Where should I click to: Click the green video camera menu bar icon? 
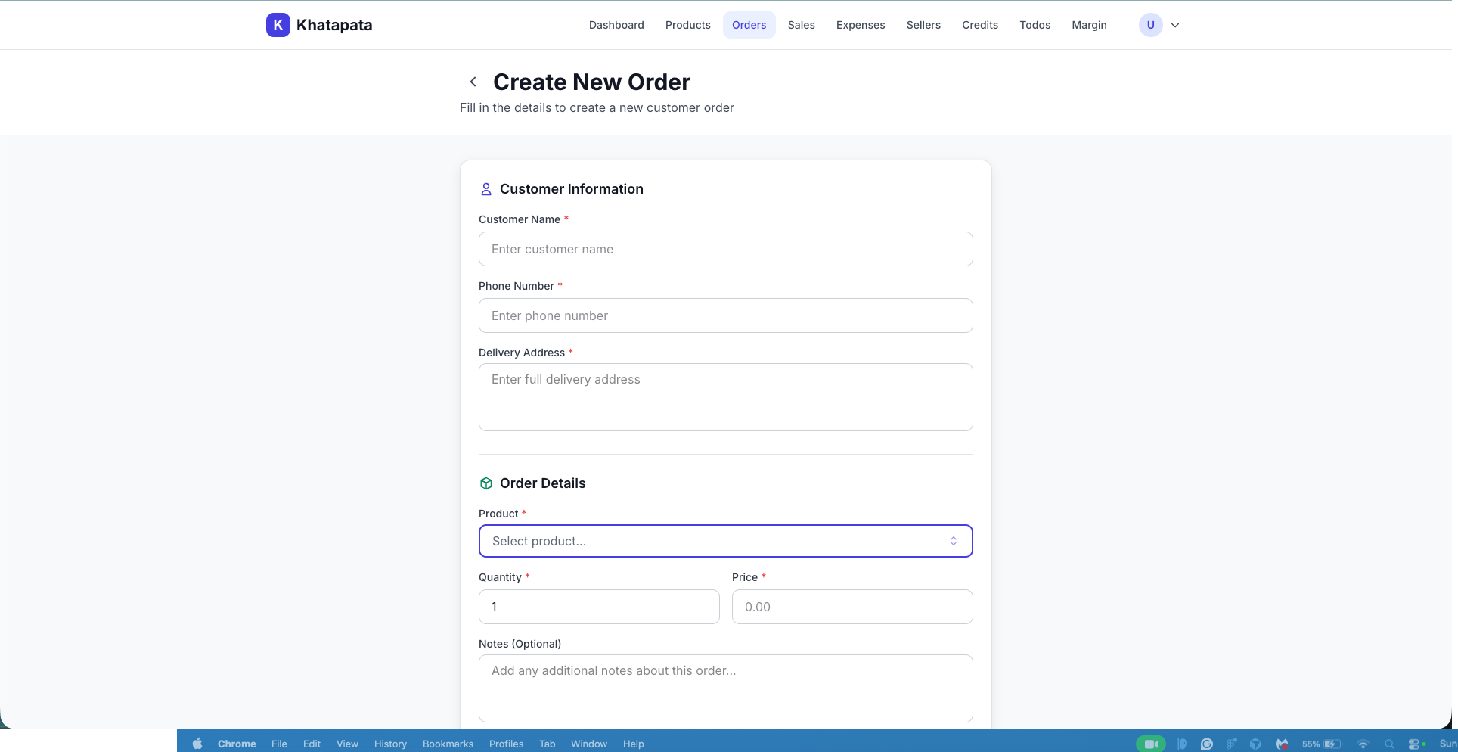[x=1150, y=744]
